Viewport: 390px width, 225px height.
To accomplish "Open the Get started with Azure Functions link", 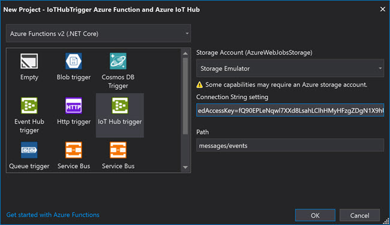I will [x=53, y=215].
